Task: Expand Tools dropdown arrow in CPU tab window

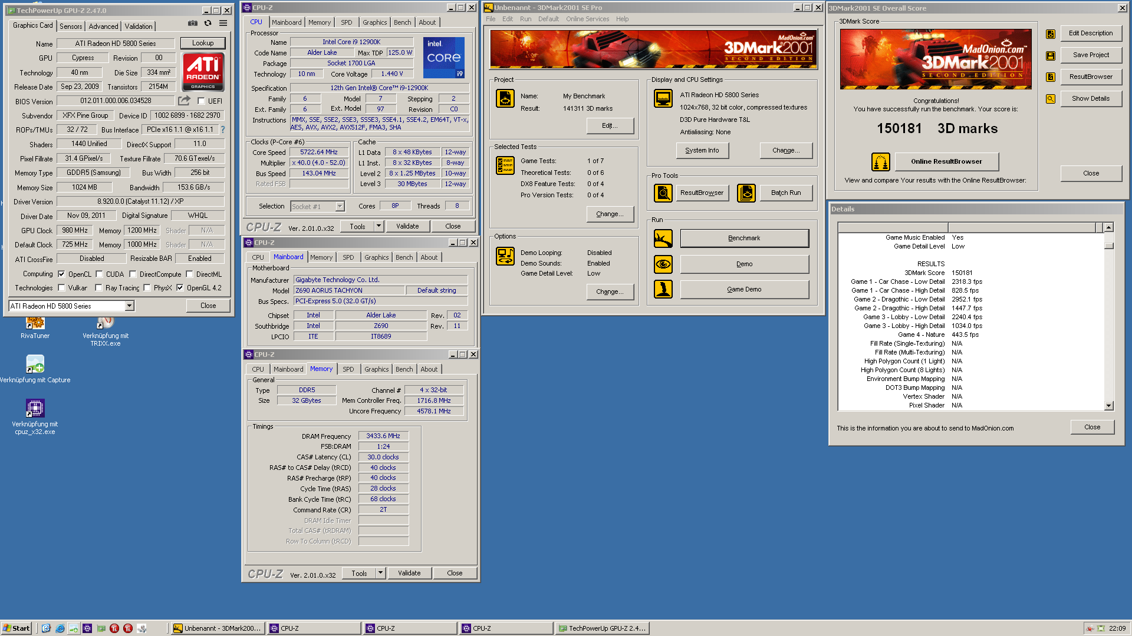Action: pos(379,226)
